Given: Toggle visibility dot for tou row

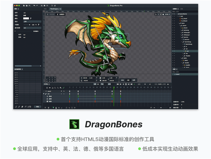Looking at the screenshot, I should coord(173,53).
